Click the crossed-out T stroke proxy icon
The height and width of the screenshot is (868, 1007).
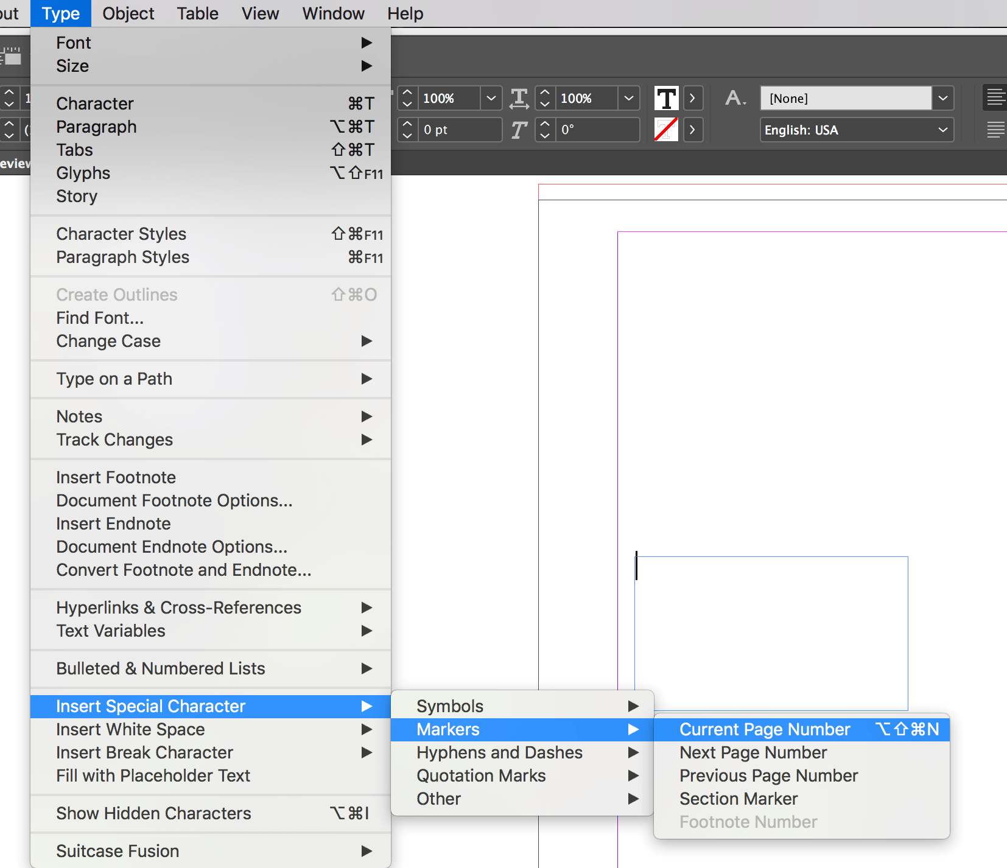[x=666, y=130]
